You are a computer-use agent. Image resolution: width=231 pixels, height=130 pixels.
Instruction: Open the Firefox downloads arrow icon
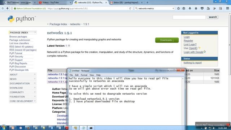coord(190,8)
